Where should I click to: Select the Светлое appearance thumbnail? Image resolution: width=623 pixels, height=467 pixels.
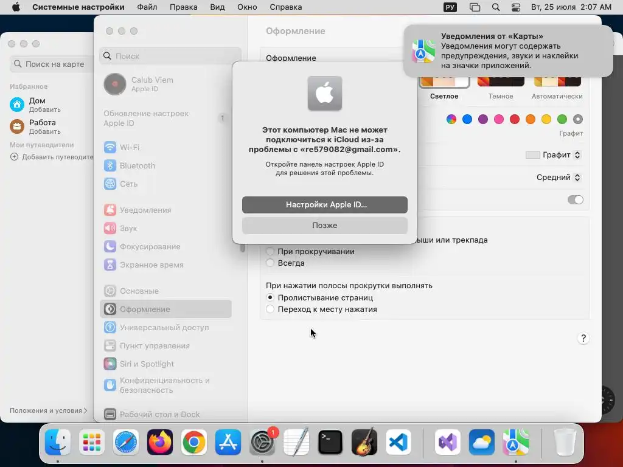(x=444, y=82)
